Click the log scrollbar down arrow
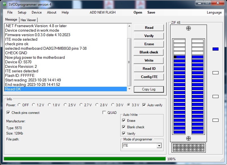The width and height of the screenshot is (227, 165). click(129, 89)
